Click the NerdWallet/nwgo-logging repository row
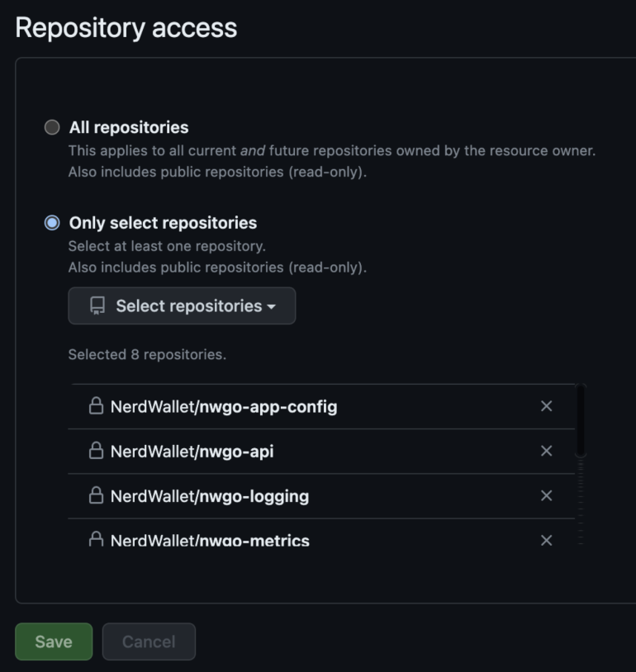This screenshot has width=636, height=672. [x=210, y=496]
